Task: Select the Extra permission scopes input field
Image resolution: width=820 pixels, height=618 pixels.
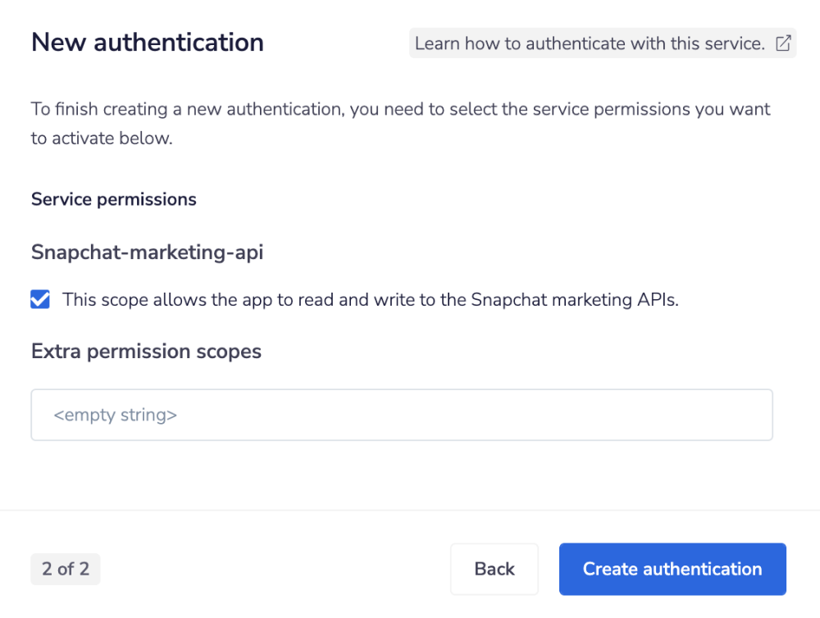Action: click(x=402, y=415)
